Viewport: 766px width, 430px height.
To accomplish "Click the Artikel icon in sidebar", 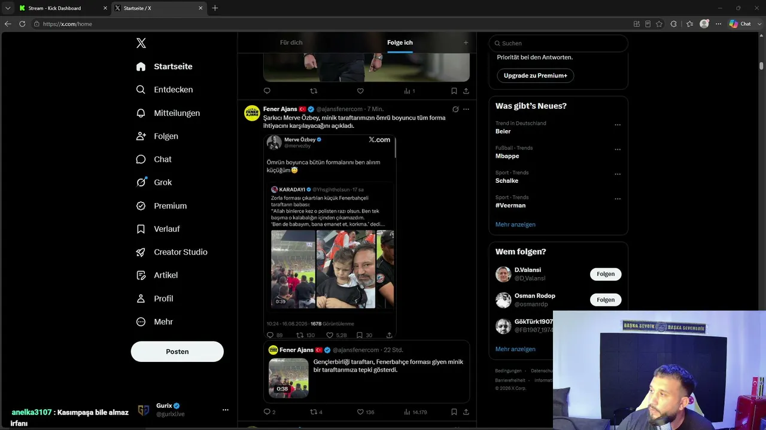I will [141, 275].
